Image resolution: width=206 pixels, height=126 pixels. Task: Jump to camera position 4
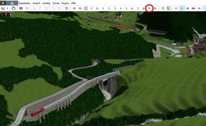point(120,8)
